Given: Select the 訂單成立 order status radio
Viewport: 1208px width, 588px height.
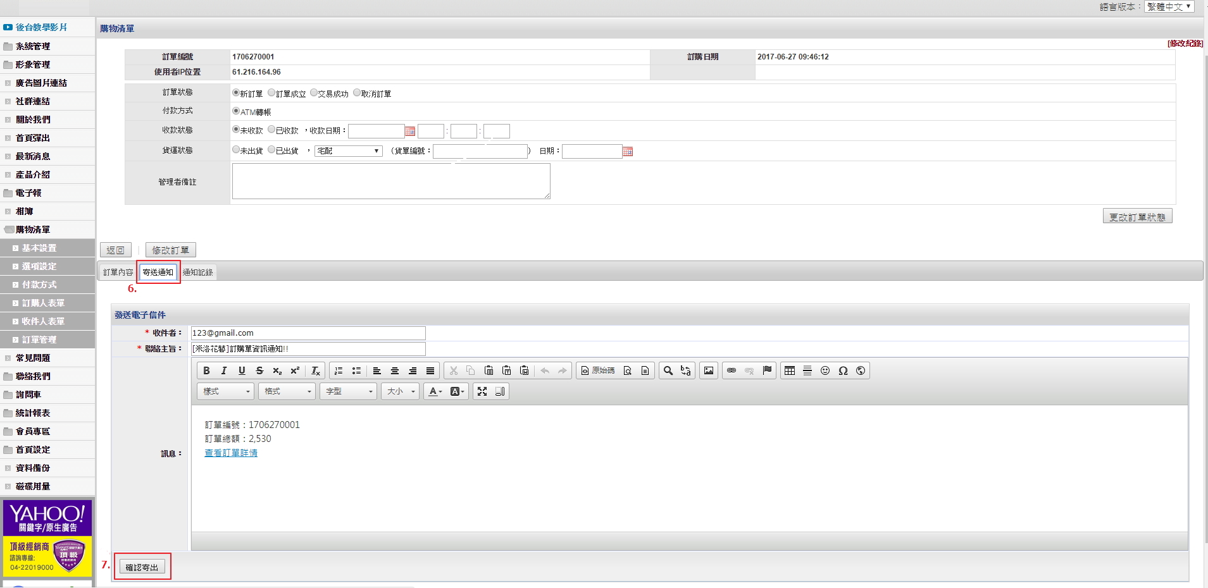Looking at the screenshot, I should 271,93.
